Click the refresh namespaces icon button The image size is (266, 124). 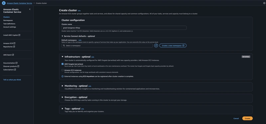point(156,46)
